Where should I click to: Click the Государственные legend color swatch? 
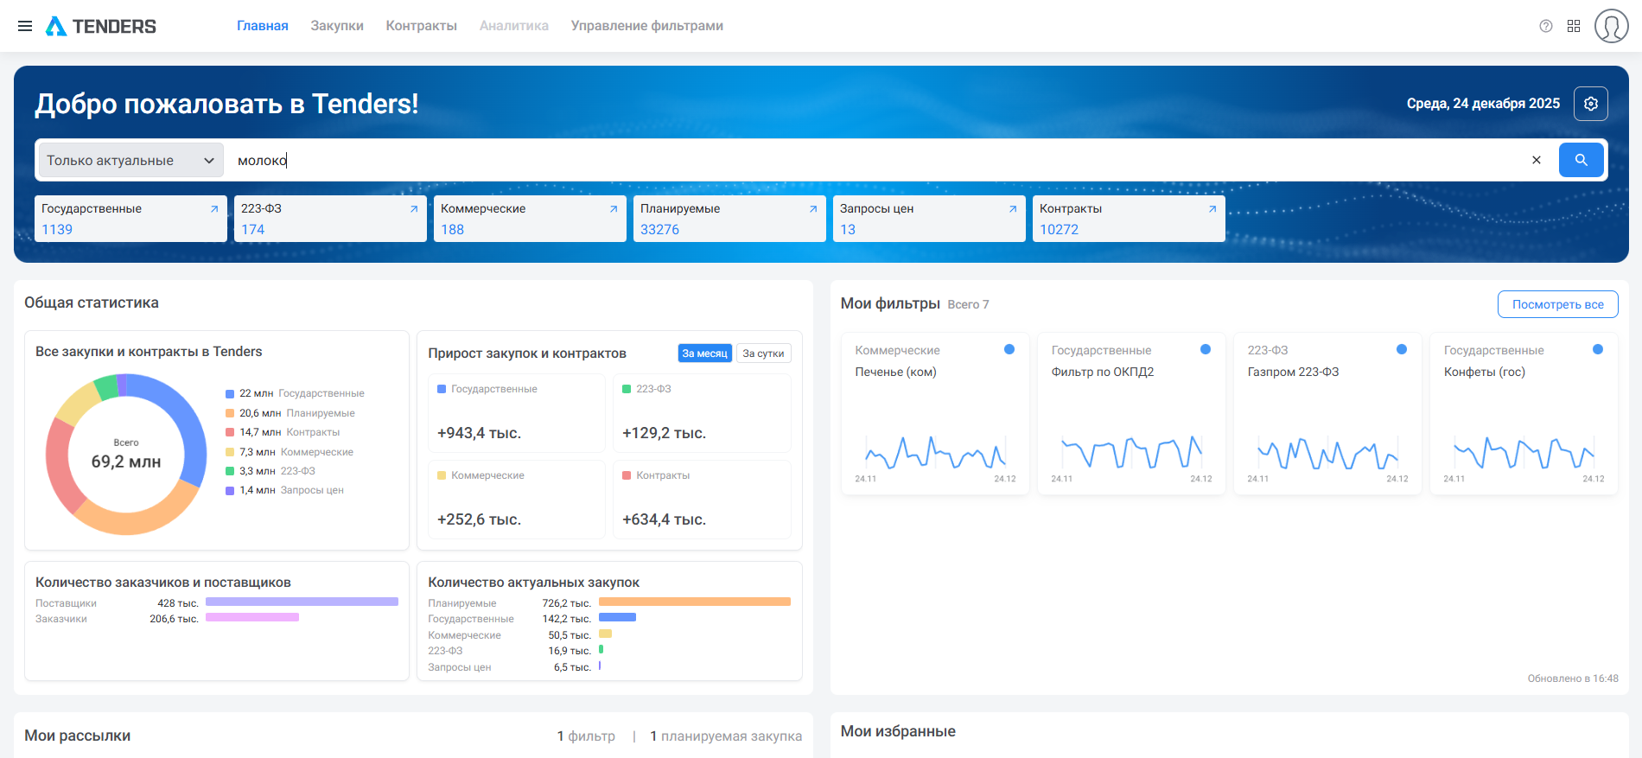[x=230, y=394]
